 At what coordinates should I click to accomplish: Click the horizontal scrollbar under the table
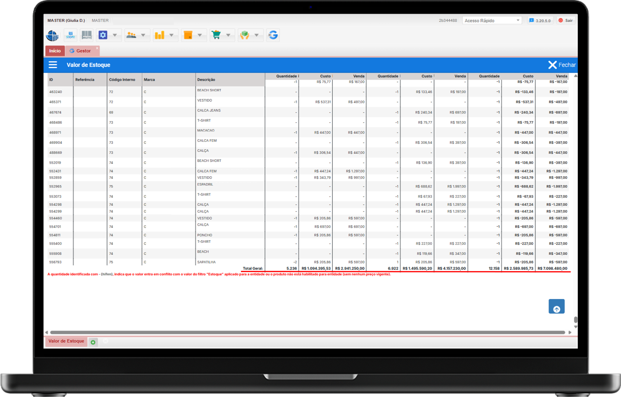point(307,332)
